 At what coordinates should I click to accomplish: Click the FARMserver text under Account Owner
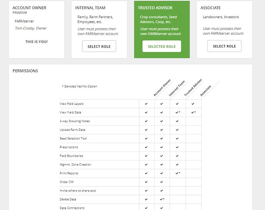point(24,21)
